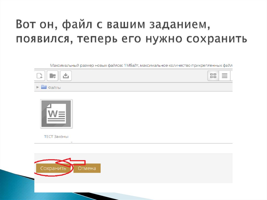The width and height of the screenshot is (267, 200).
Task: Click the expand triangle beside Файлы
Action: click(x=38, y=87)
